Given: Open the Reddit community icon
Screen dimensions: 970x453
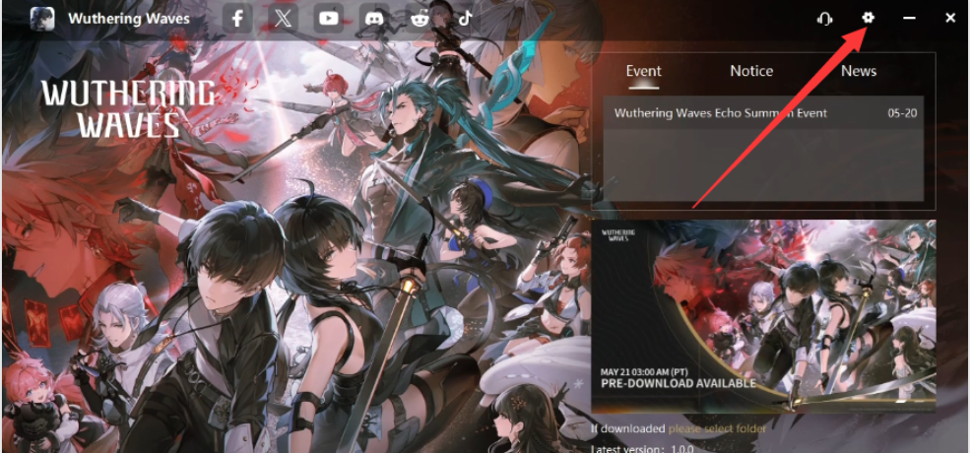Looking at the screenshot, I should coord(420,19).
